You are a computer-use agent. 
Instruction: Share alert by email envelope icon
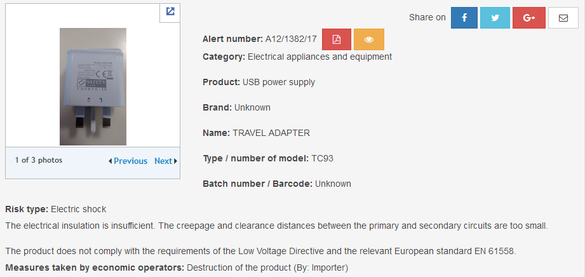pos(563,18)
